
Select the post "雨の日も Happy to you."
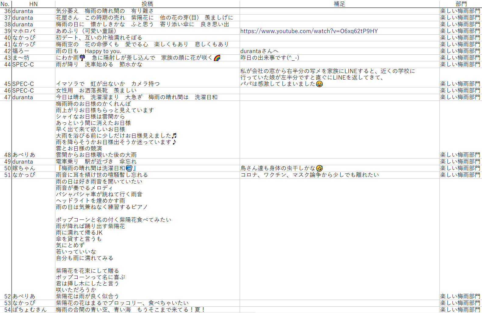88,51
